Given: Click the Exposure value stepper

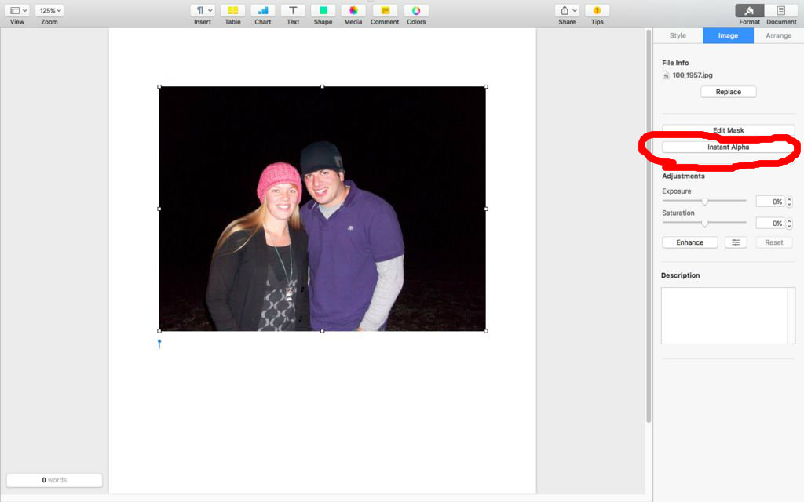Looking at the screenshot, I should click(x=789, y=202).
